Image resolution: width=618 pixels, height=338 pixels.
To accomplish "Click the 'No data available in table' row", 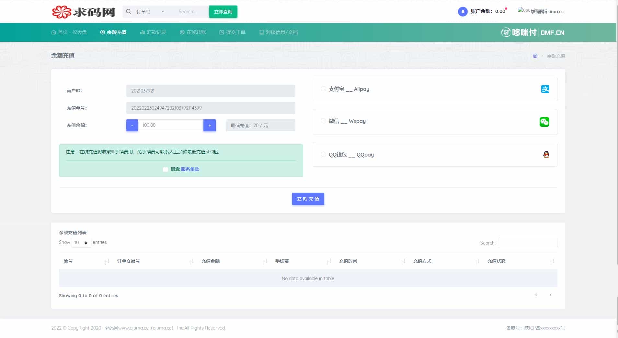I will coord(308,278).
